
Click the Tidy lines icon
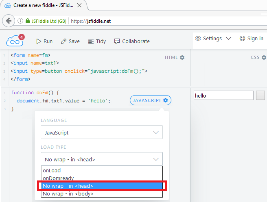[x=91, y=41]
